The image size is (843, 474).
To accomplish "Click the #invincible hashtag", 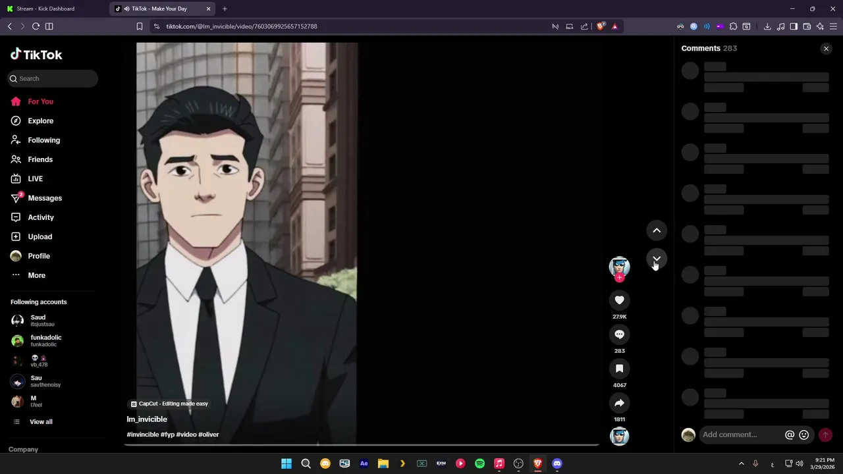I will pyautogui.click(x=143, y=434).
